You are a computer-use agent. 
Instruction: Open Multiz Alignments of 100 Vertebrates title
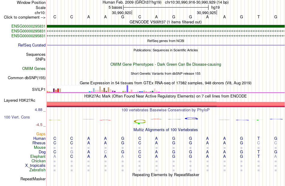(x=166, y=130)
